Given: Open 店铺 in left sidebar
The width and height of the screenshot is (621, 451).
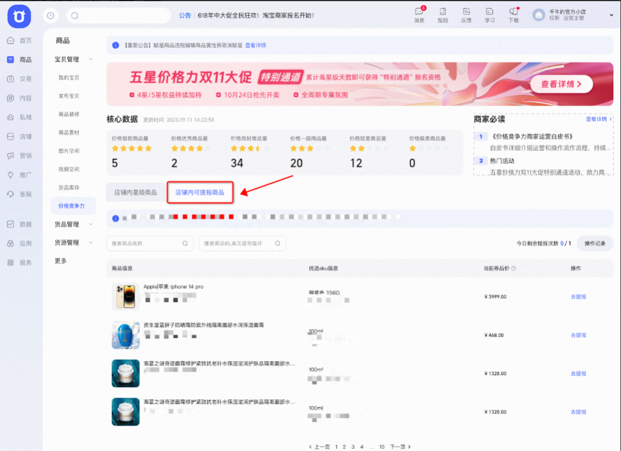Looking at the screenshot, I should click(x=20, y=136).
